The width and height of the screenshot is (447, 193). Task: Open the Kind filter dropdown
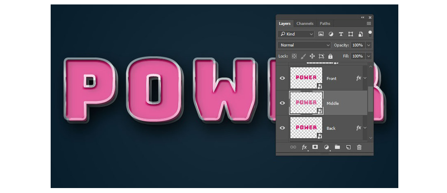pyautogui.click(x=296, y=34)
